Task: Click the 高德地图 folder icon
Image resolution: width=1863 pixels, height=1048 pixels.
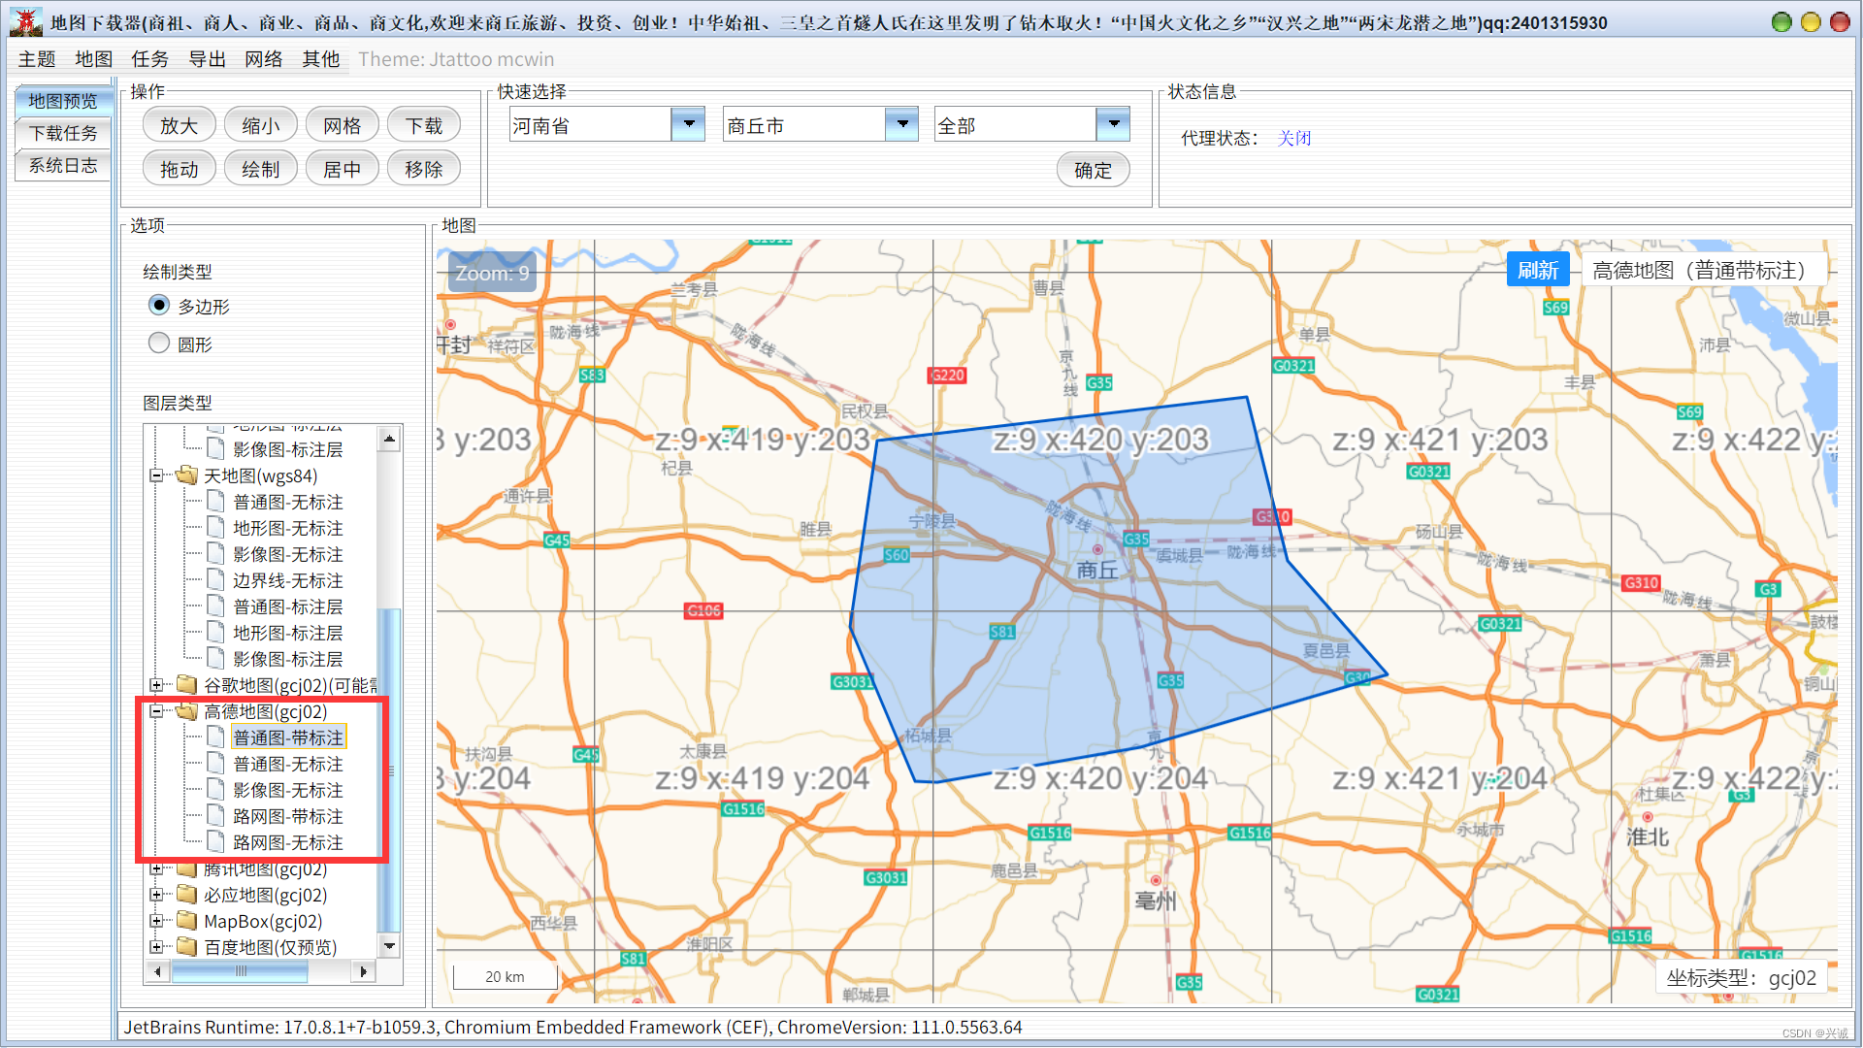Action: 187,711
